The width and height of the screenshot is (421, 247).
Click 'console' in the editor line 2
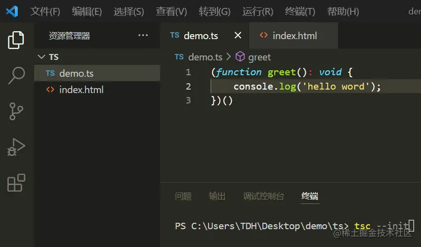point(253,86)
